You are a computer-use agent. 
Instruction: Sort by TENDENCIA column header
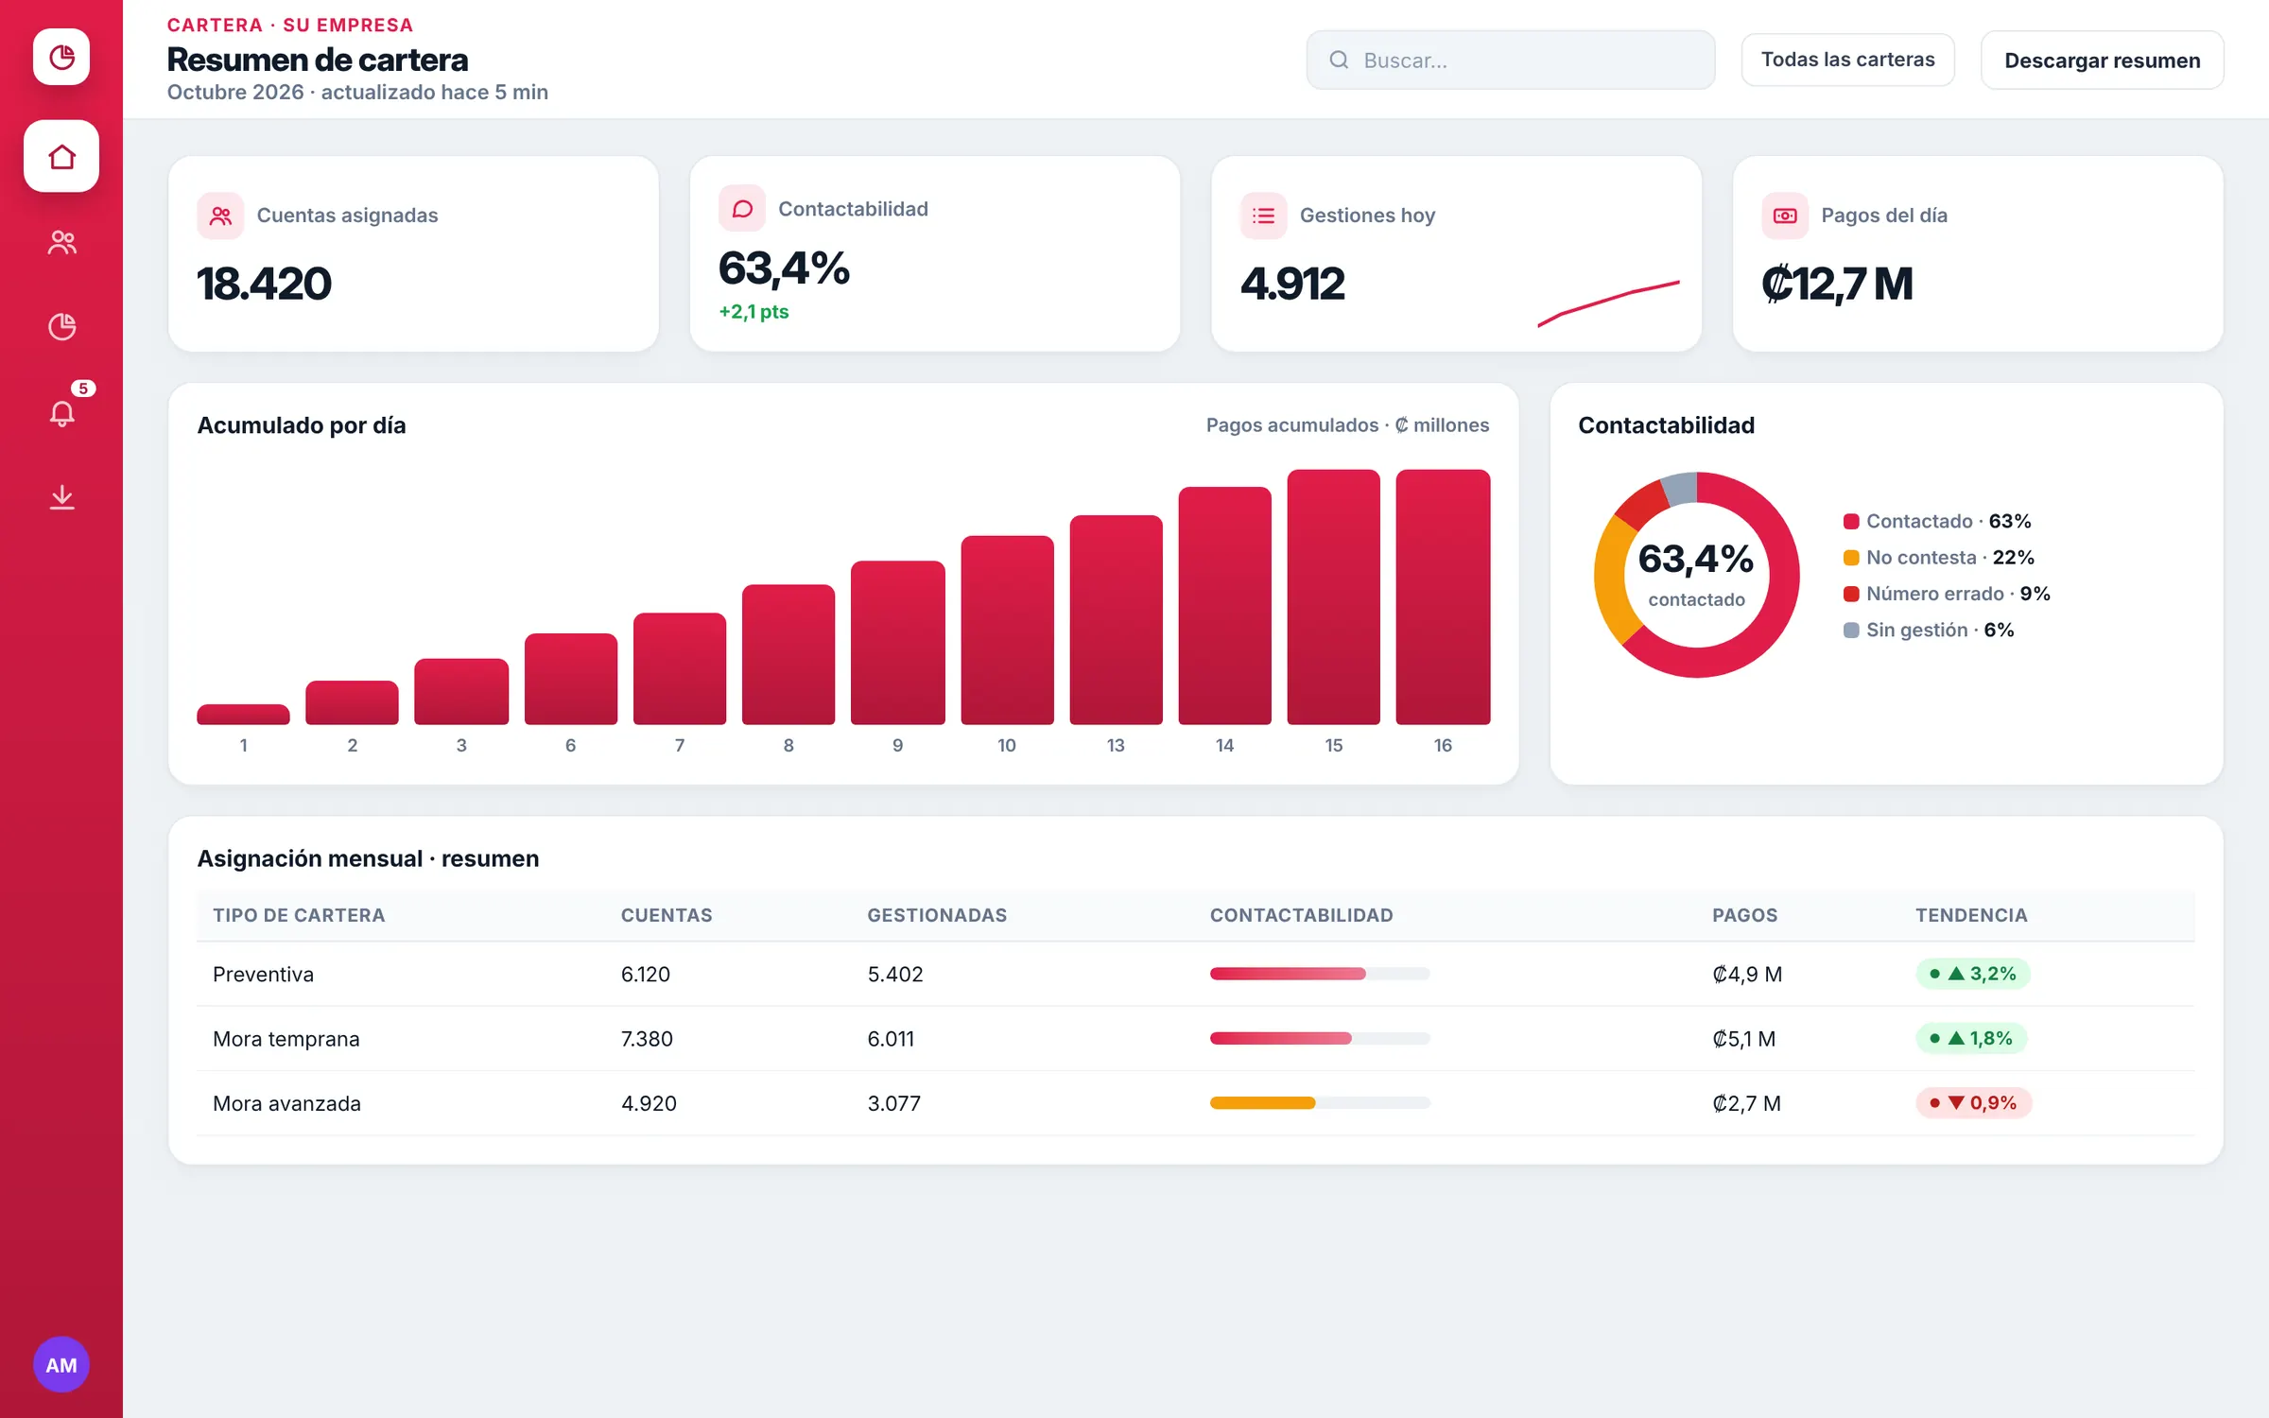point(1971,915)
